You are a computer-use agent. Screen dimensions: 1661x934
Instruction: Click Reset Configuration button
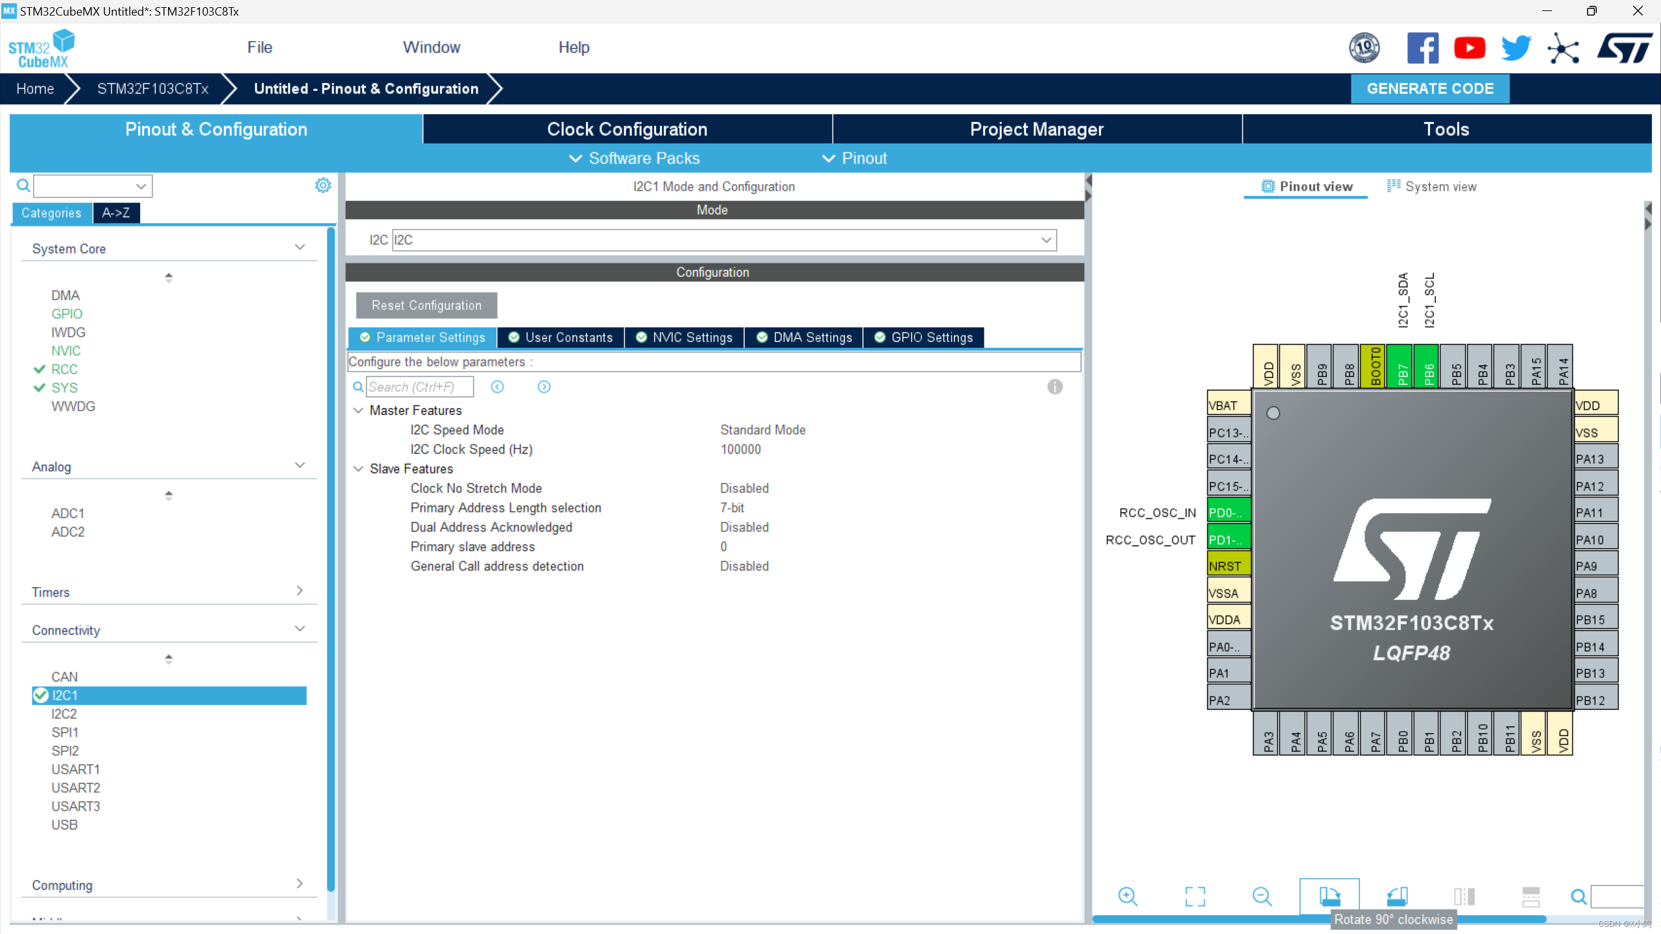click(426, 305)
